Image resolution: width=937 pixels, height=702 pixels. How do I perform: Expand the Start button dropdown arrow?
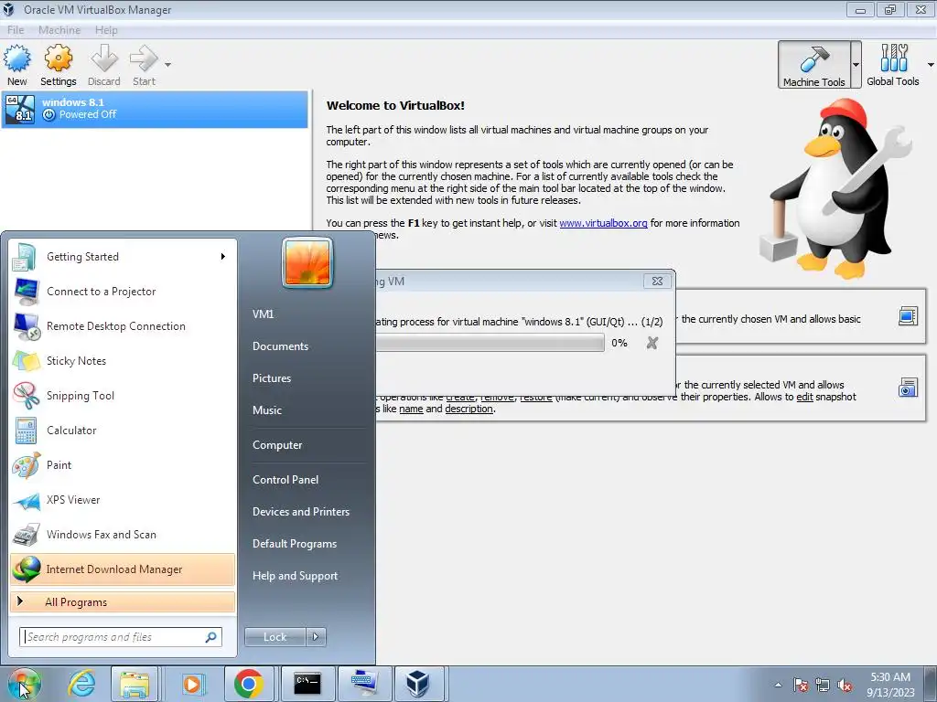[168, 65]
